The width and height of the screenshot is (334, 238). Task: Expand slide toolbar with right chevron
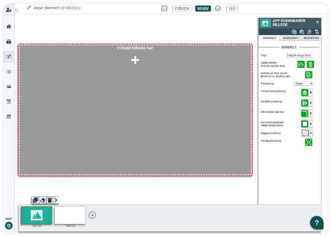click(56, 200)
